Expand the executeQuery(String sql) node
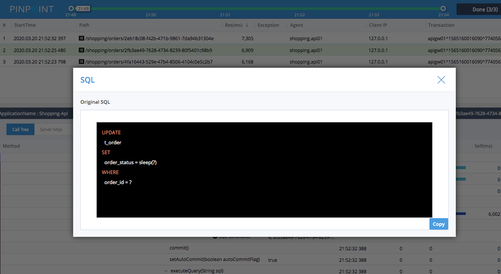The image size is (501, 274). [166, 271]
